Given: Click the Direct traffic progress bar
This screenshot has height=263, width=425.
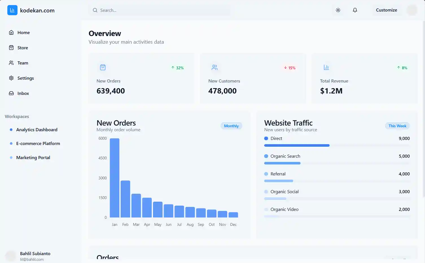Looking at the screenshot, I should point(297,146).
